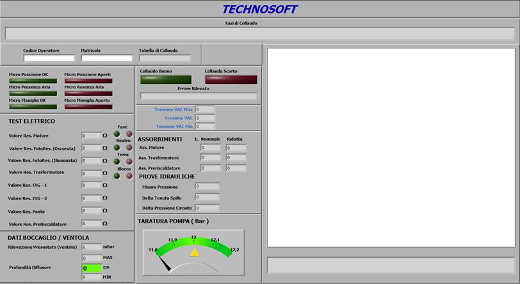Viewport: 520px width, 284px height.
Task: Toggle the red Collaudo Scarto indicator
Action: coord(231,80)
